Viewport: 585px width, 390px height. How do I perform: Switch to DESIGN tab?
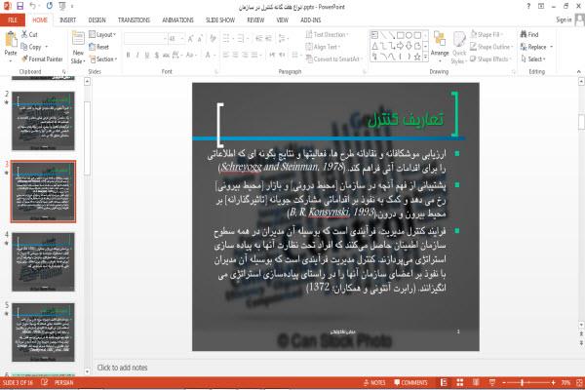(97, 19)
